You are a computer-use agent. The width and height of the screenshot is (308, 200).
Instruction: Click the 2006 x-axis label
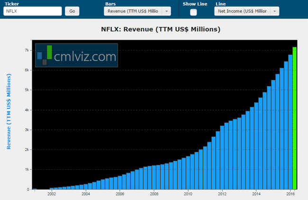pos(120,194)
